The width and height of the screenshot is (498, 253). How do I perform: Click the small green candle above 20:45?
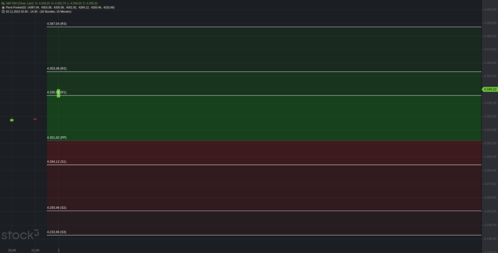pyautogui.click(x=12, y=120)
